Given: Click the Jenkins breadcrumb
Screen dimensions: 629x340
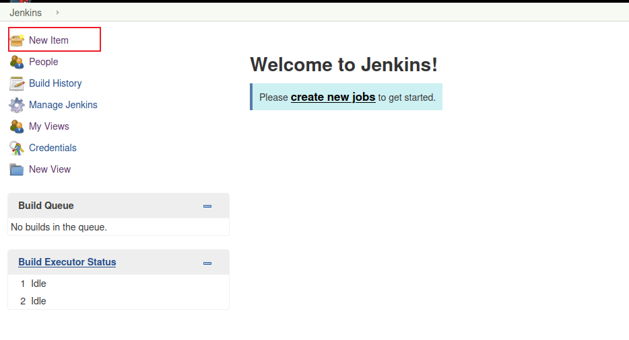Looking at the screenshot, I should [26, 13].
